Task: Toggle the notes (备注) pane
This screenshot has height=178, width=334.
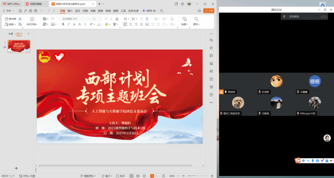Action: pyautogui.click(x=106, y=176)
